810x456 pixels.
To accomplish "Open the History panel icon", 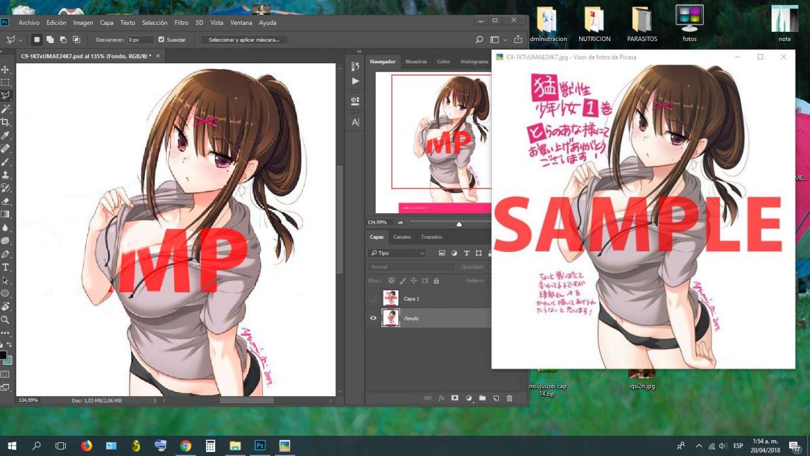I will click(x=355, y=67).
